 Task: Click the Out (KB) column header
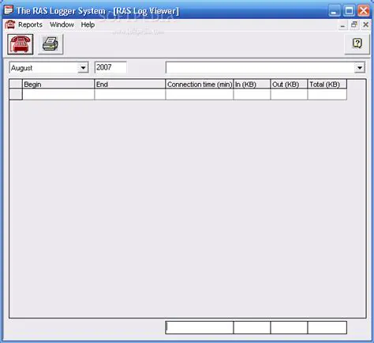pyautogui.click(x=289, y=85)
